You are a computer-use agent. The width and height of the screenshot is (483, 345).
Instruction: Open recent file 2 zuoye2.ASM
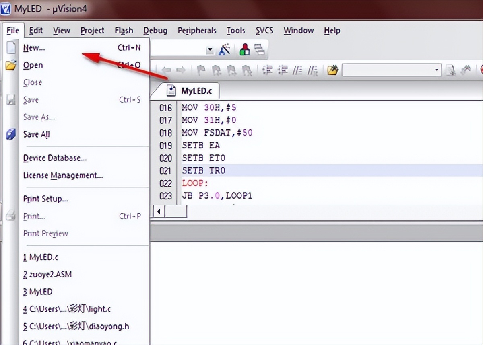(x=47, y=274)
